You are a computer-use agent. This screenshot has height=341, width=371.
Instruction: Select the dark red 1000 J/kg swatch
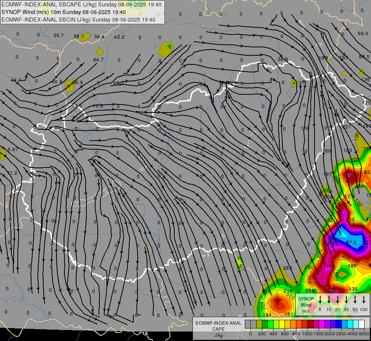[310, 324]
